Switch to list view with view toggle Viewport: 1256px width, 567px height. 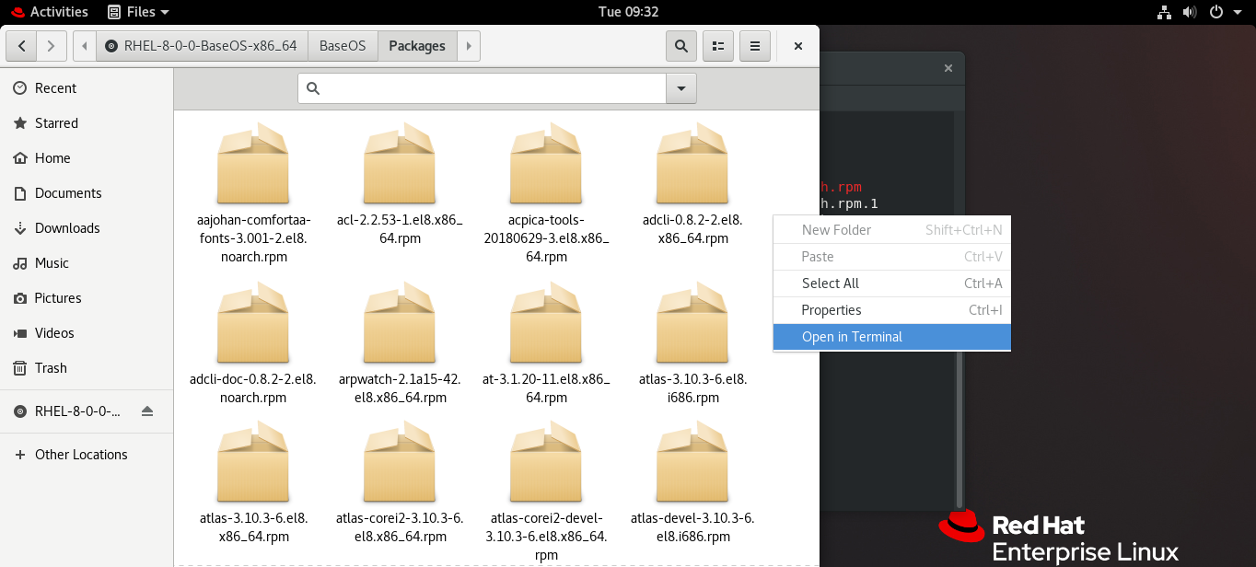pyautogui.click(x=718, y=46)
